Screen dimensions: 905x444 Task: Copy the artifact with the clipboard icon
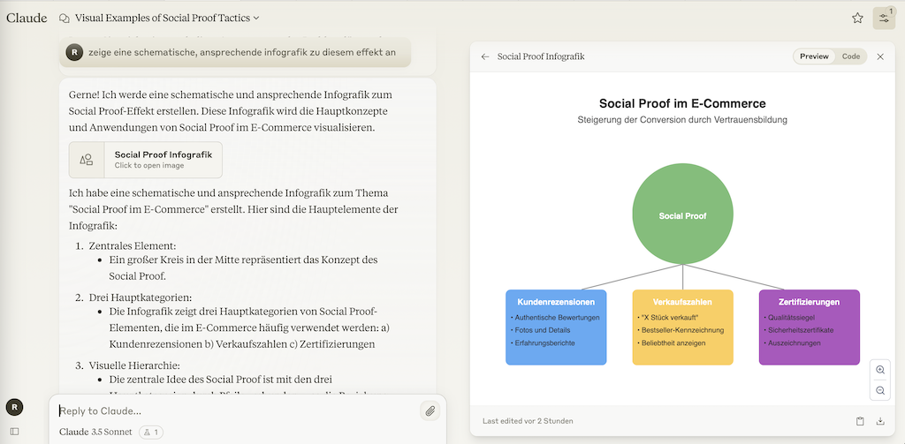pyautogui.click(x=860, y=421)
